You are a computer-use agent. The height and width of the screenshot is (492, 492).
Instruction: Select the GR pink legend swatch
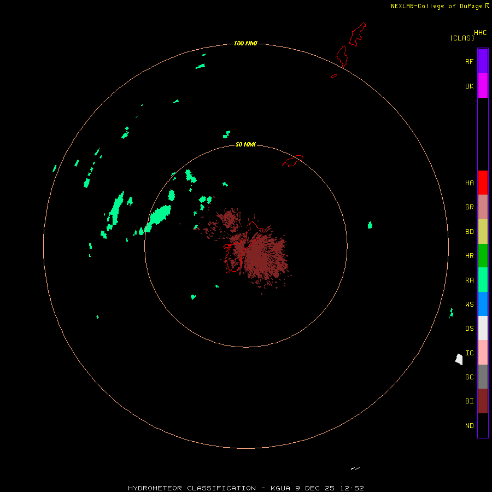click(483, 207)
